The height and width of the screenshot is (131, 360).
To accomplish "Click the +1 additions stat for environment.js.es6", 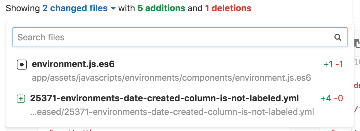I will point(328,65).
